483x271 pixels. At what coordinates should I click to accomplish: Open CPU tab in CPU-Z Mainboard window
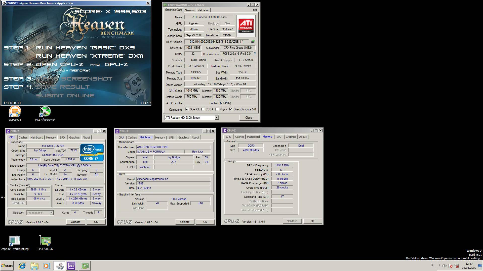tap(121, 138)
